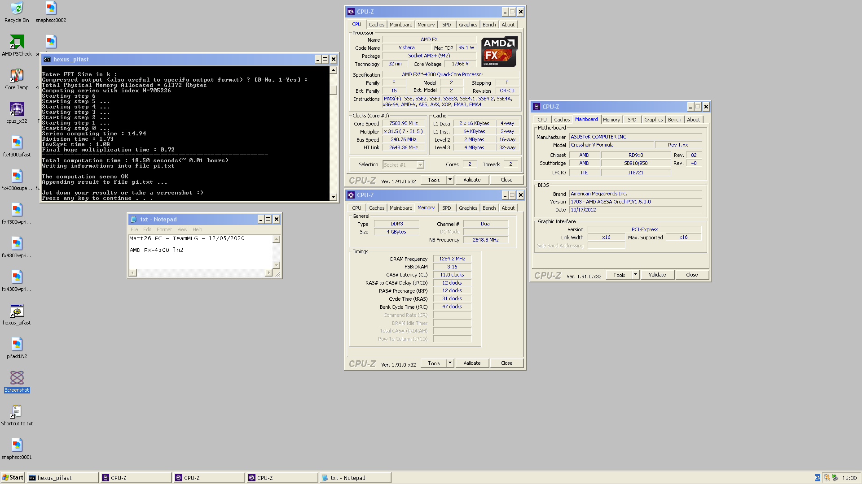Image resolution: width=862 pixels, height=484 pixels.
Task: Switch to hexus_pifast taskbar button
Action: (62, 478)
